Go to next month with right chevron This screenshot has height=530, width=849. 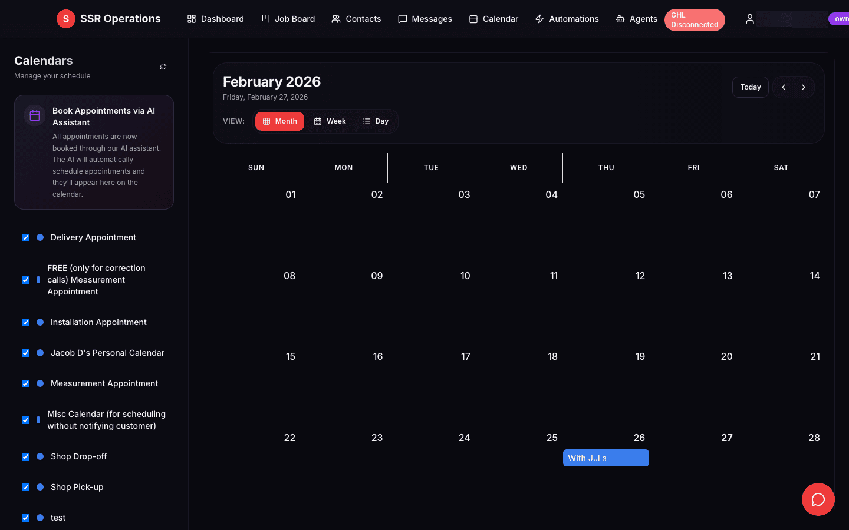tap(803, 87)
